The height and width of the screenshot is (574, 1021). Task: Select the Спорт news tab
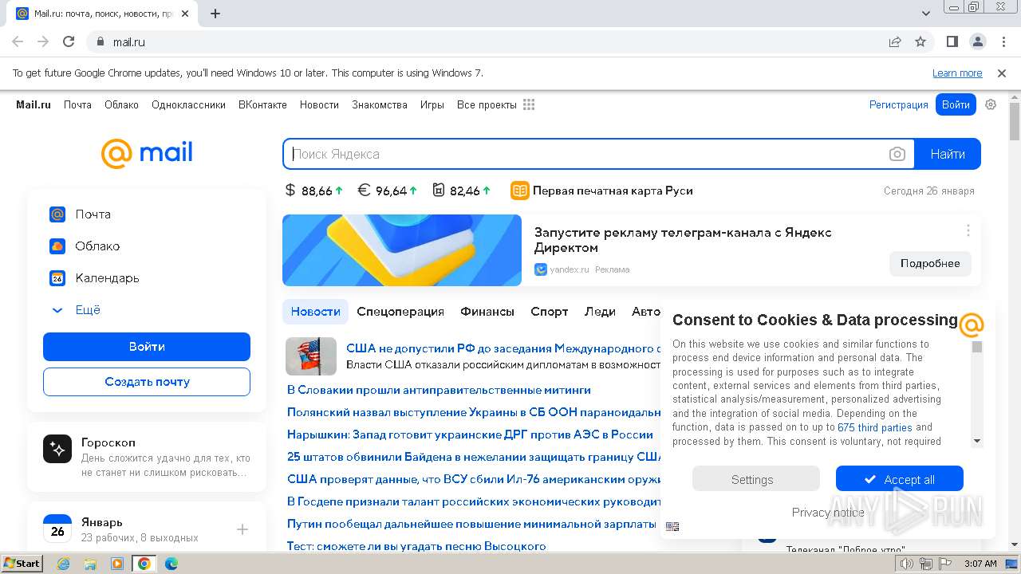(x=550, y=312)
